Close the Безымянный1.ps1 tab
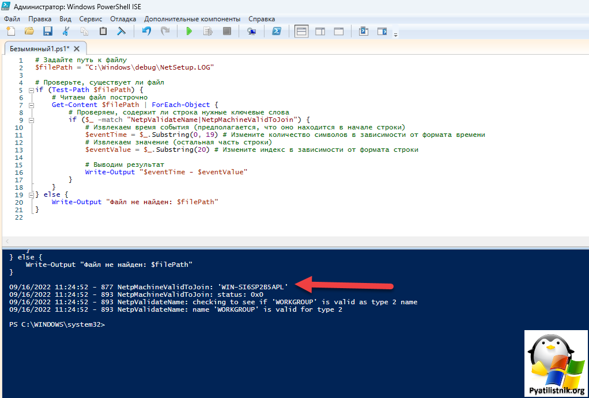 pos(77,49)
